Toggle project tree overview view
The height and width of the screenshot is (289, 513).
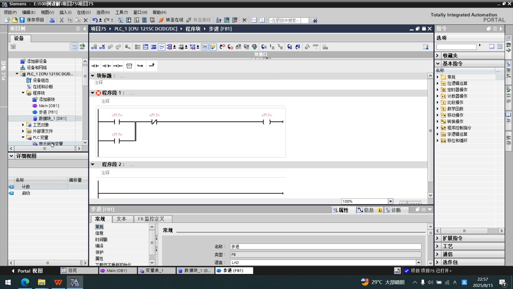pyautogui.click(x=74, y=47)
